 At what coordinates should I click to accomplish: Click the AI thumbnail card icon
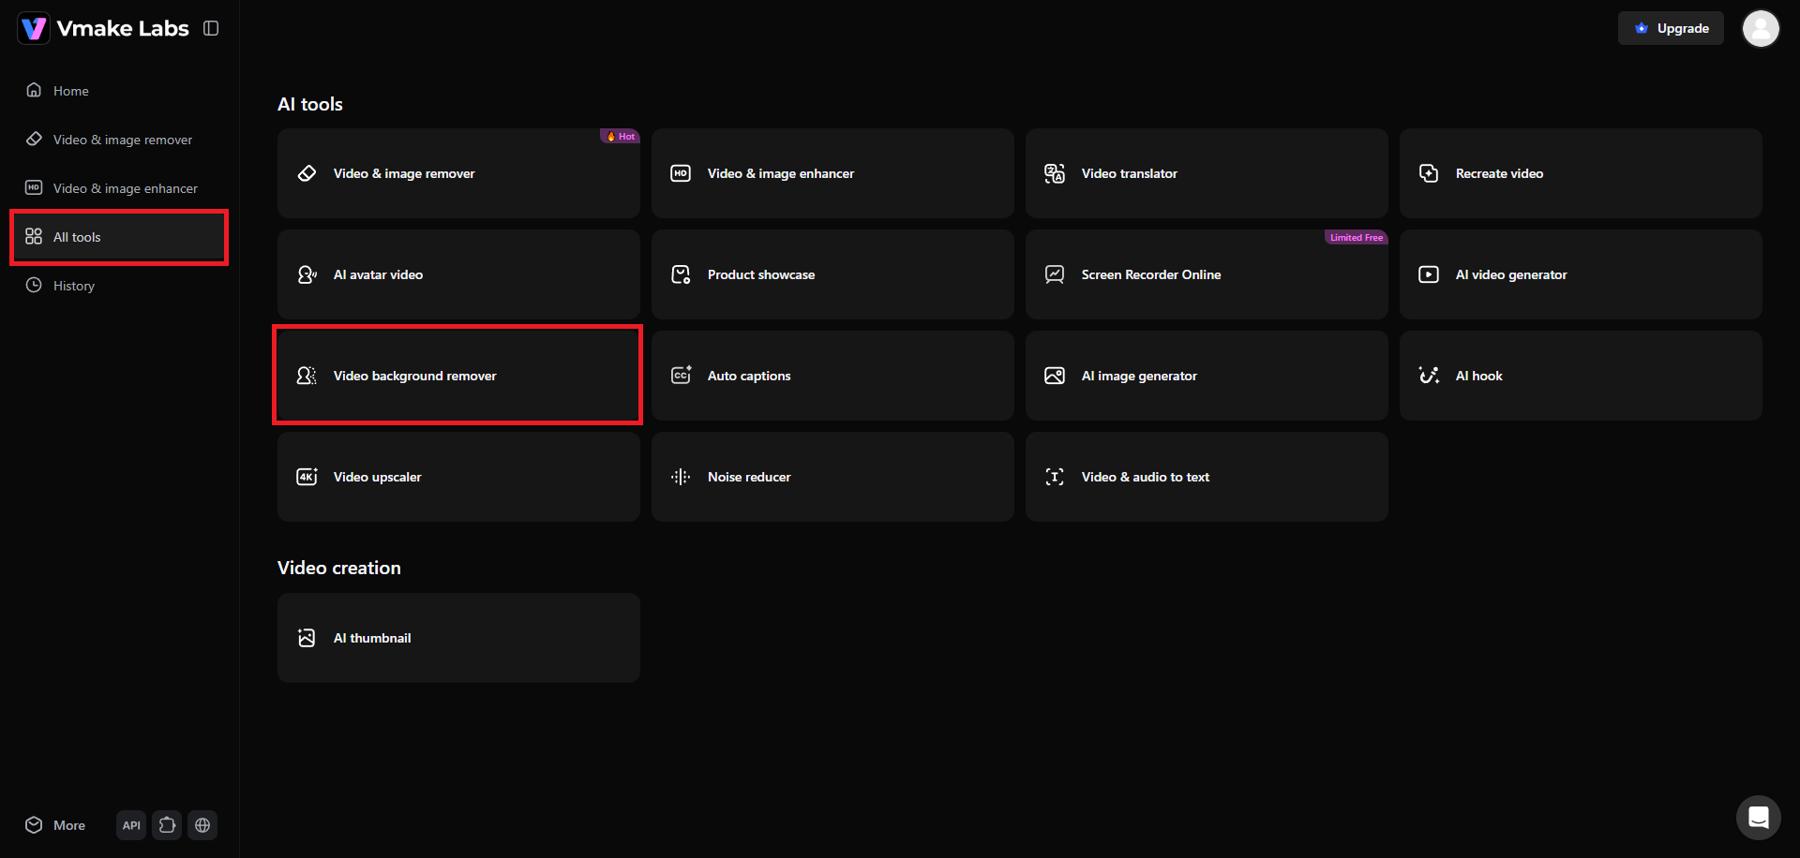click(307, 638)
